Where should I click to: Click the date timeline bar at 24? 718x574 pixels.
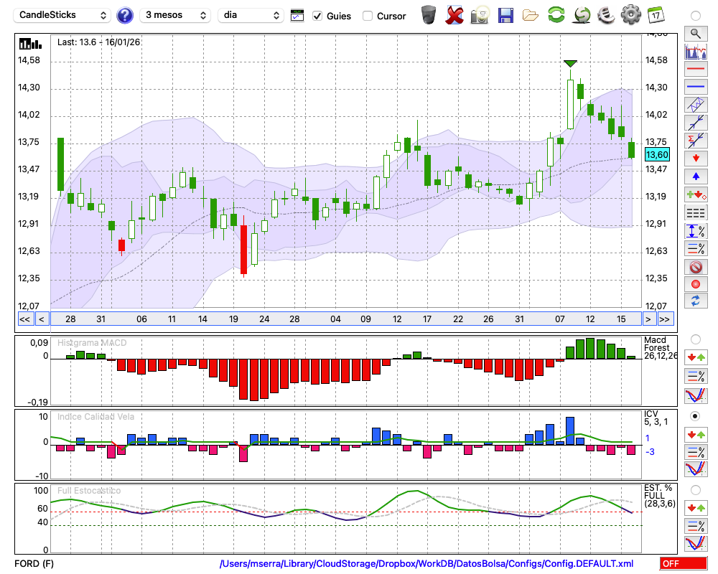coord(264,319)
